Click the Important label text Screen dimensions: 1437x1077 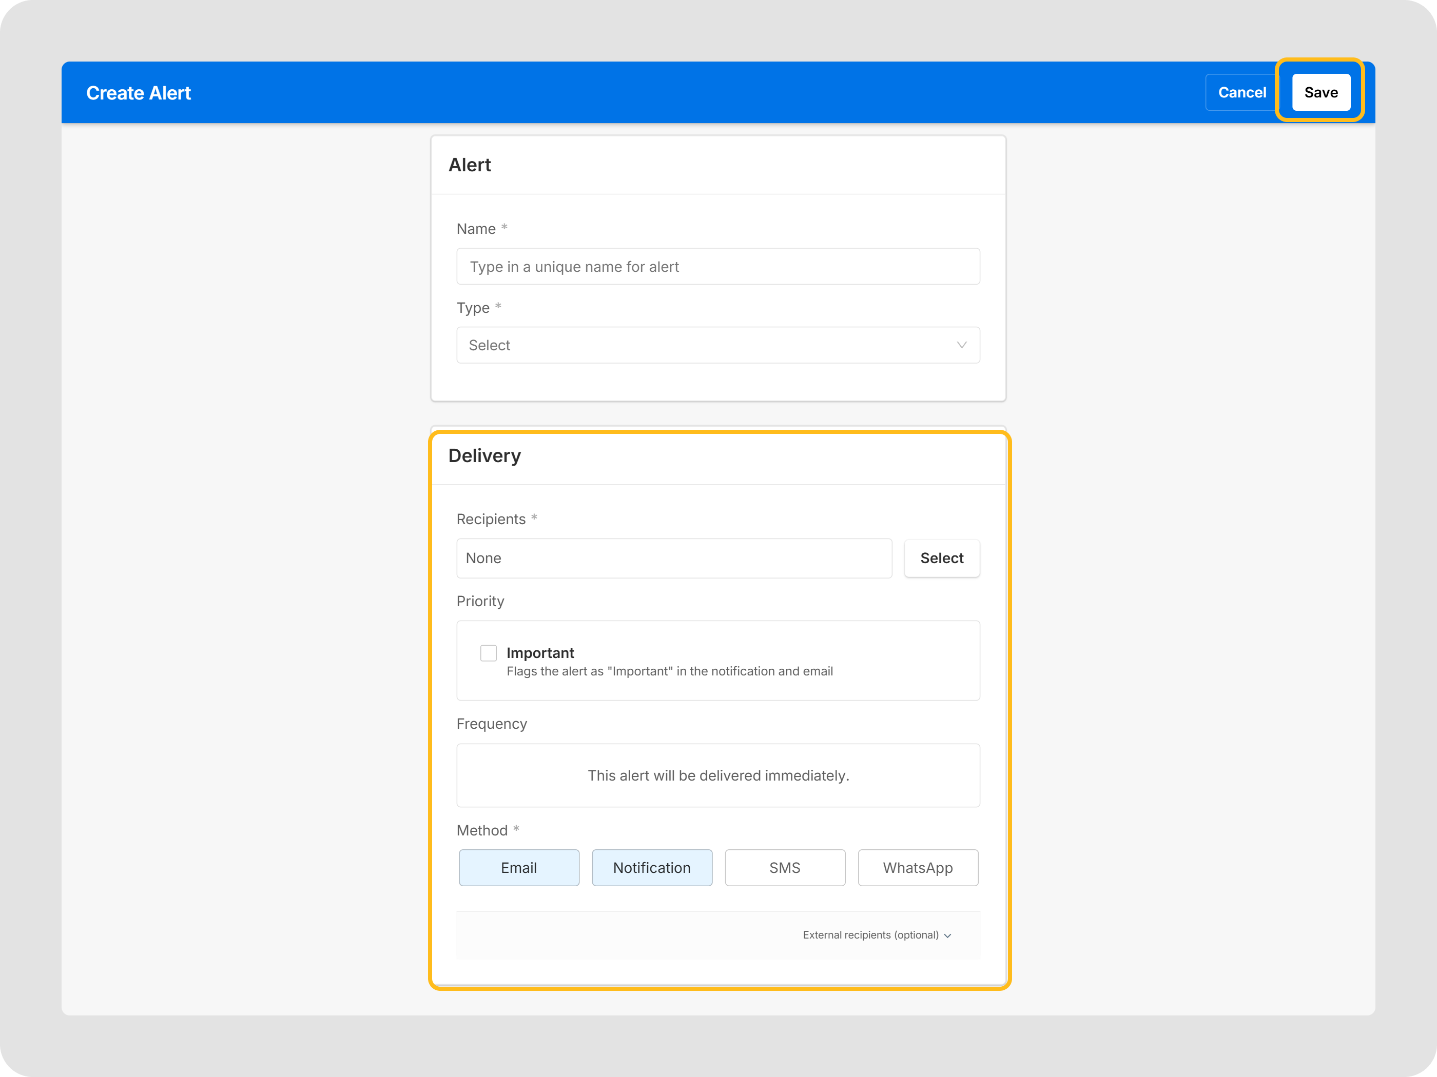click(x=540, y=652)
